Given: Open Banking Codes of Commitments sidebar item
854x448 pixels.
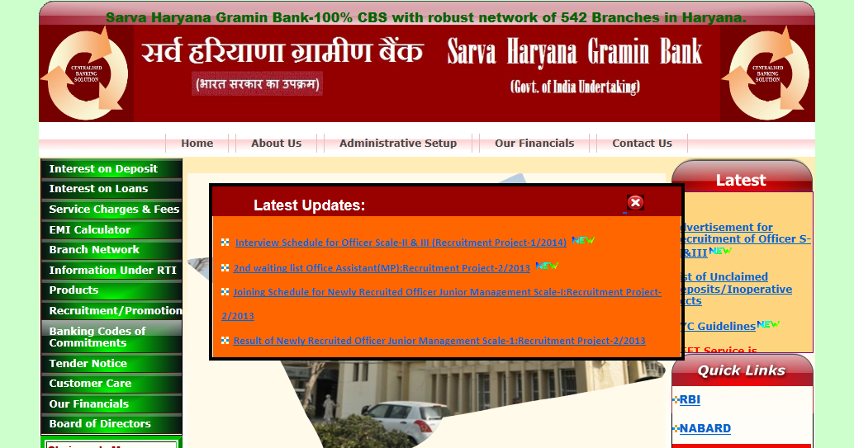Looking at the screenshot, I should (111, 337).
